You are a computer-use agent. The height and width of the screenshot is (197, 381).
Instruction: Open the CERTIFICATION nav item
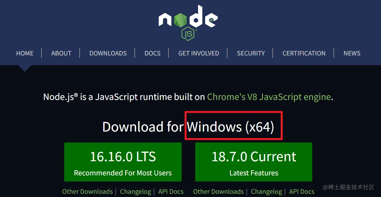pos(304,53)
